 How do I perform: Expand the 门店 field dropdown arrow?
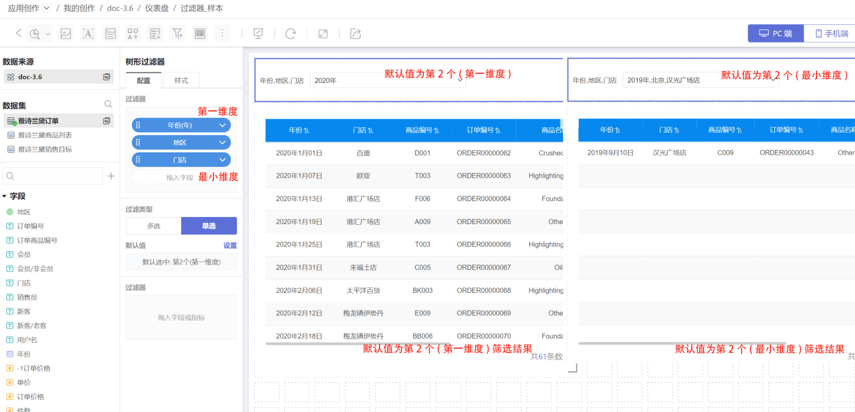pos(223,160)
